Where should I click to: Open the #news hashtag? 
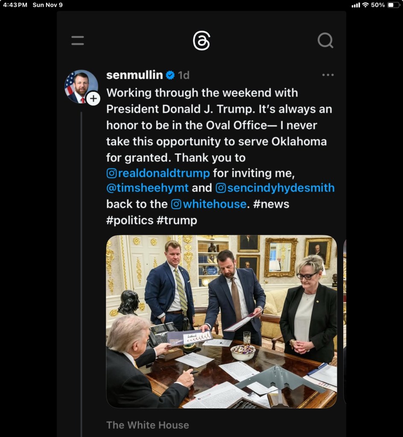[x=271, y=204]
